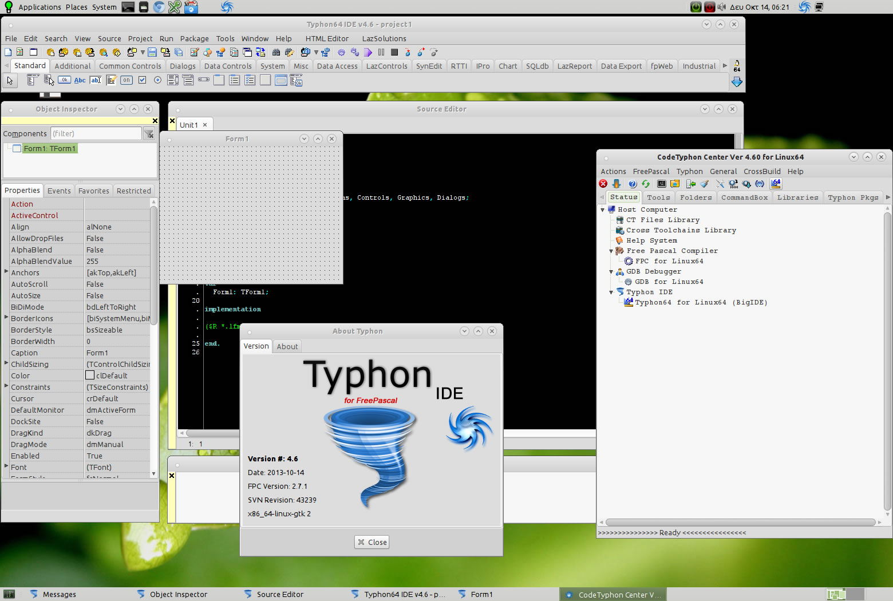Image resolution: width=893 pixels, height=601 pixels.
Task: Click the Pause program icon
Action: (381, 52)
